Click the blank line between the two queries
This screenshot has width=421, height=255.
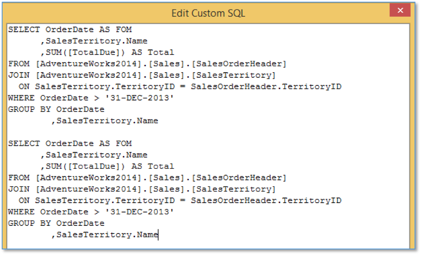tap(209, 132)
